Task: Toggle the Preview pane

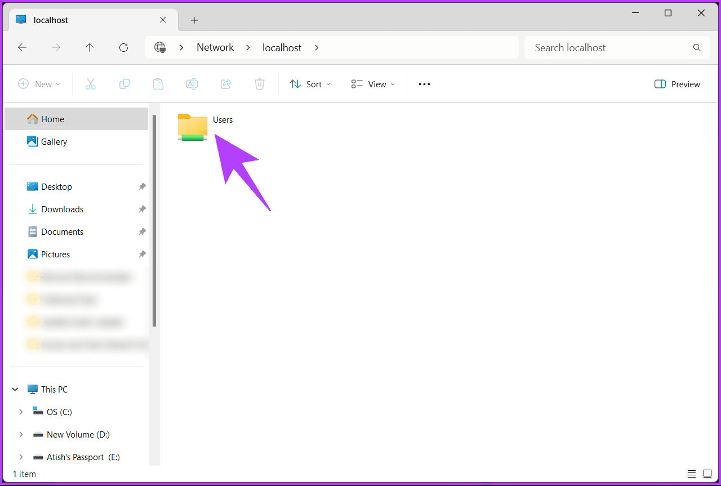Action: point(677,84)
